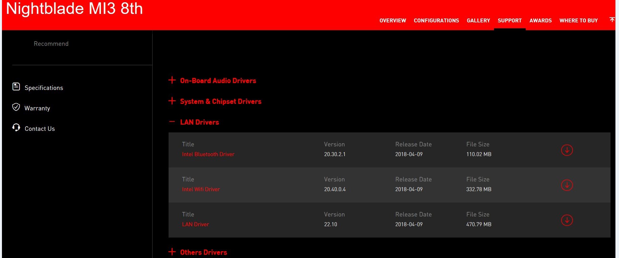Open the Intel Wifi Driver link
The image size is (619, 258).
(x=201, y=189)
